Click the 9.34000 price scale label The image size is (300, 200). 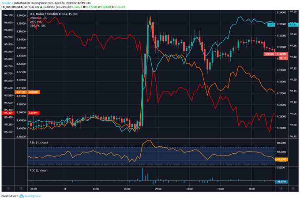(x=281, y=12)
